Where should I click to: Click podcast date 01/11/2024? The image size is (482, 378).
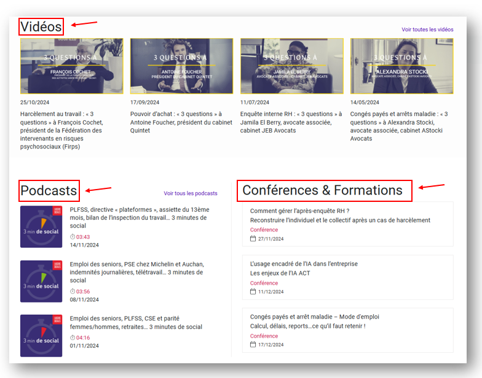[84, 346]
